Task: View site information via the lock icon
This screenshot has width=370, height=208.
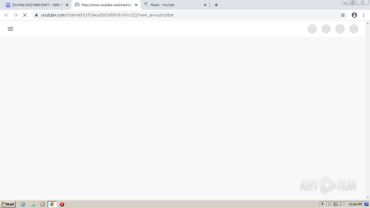Action: pyautogui.click(x=36, y=15)
